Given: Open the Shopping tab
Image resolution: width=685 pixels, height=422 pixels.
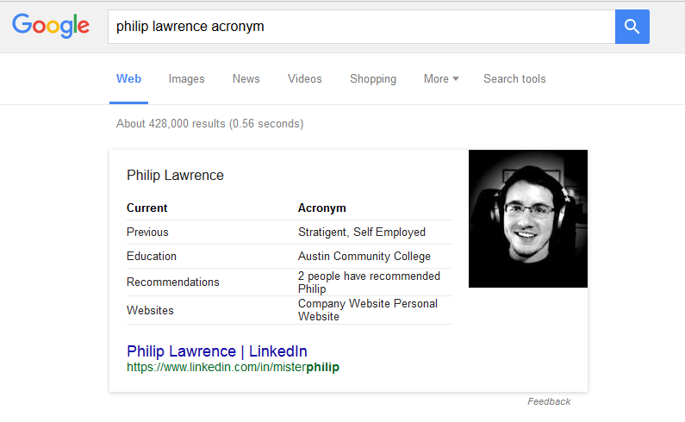Looking at the screenshot, I should click(x=373, y=79).
